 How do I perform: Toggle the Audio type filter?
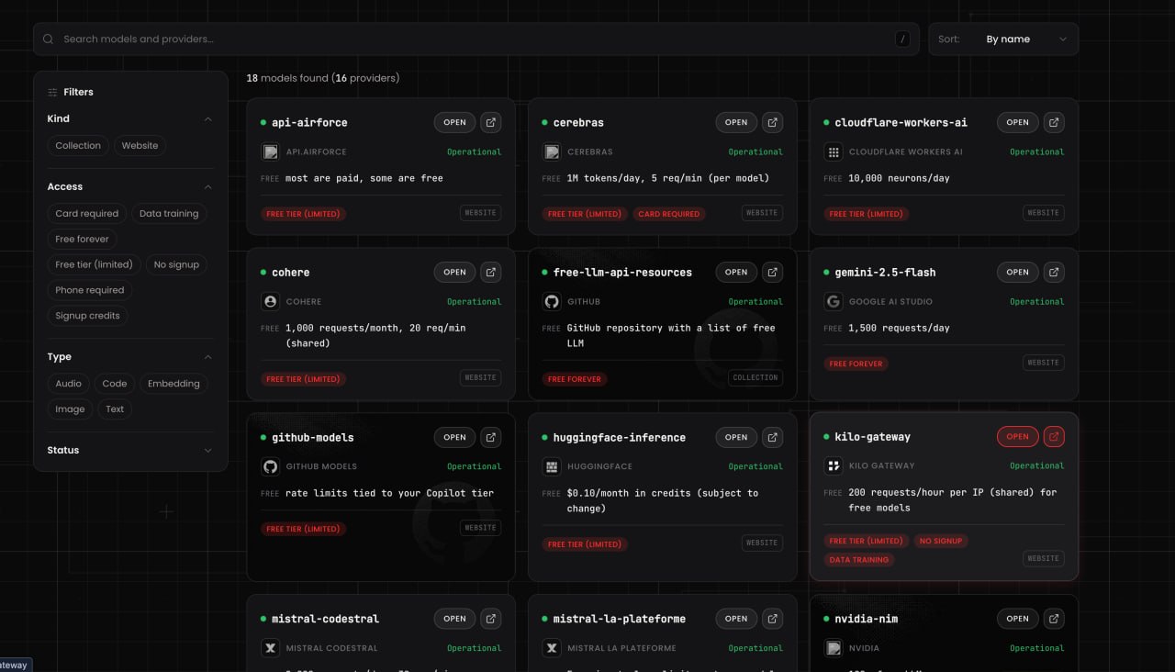(69, 384)
